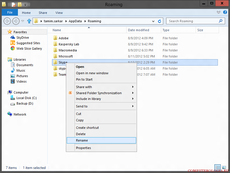Image resolution: width=230 pixels, height=173 pixels.
Task: Open the recent locations dropdown arrow
Action: (23, 21)
